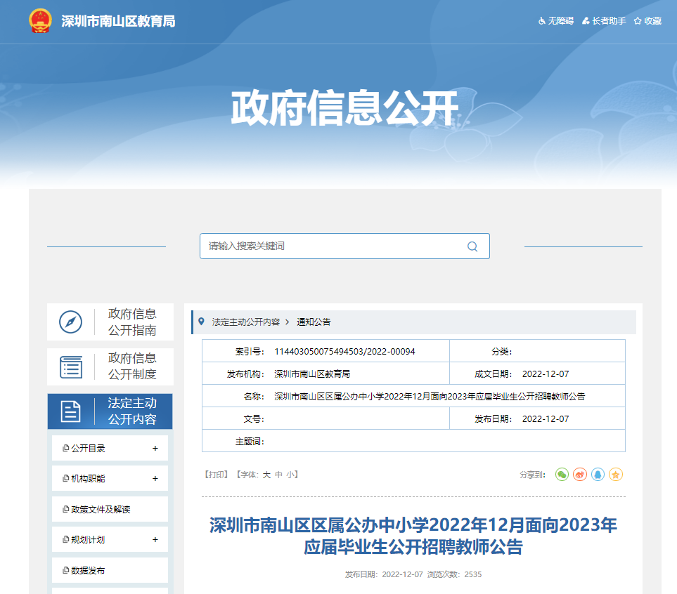Click the 请输入搜索关键词 search field
The height and width of the screenshot is (594, 677).
coord(330,246)
